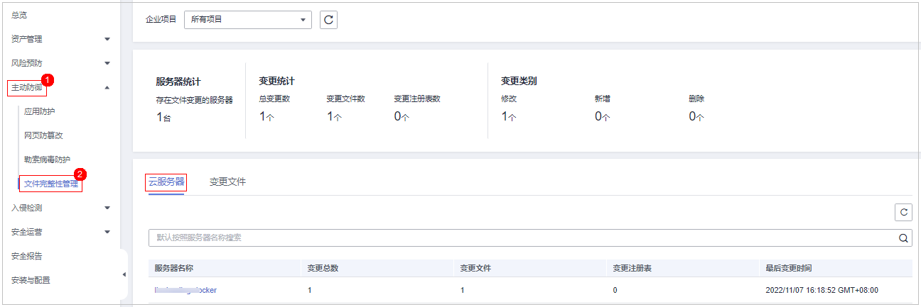Click the table refresh icon

(x=903, y=211)
